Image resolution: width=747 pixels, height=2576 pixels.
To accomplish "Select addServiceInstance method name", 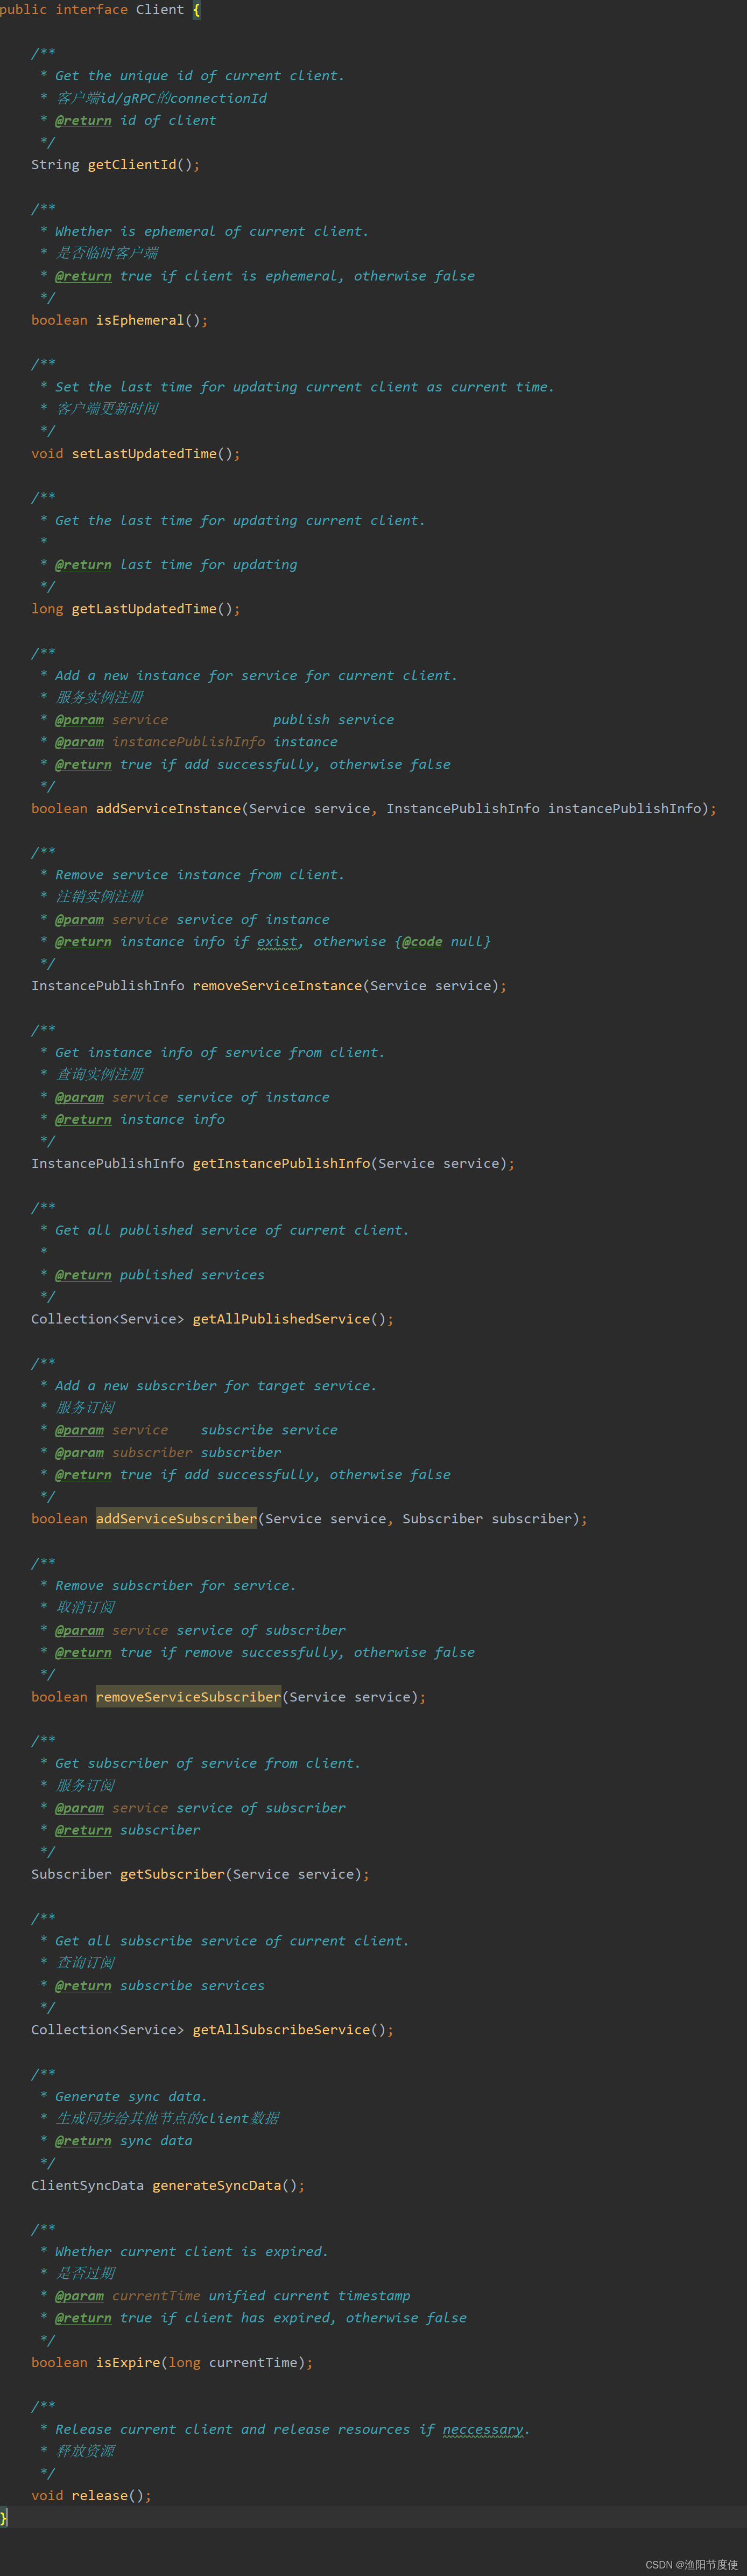I will point(168,808).
